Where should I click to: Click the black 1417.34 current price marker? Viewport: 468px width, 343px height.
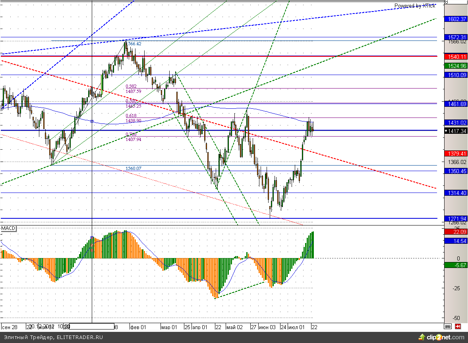(x=455, y=131)
